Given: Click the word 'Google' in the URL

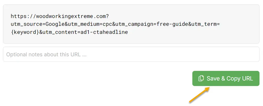Looking at the screenshot, I should [x=55, y=24].
